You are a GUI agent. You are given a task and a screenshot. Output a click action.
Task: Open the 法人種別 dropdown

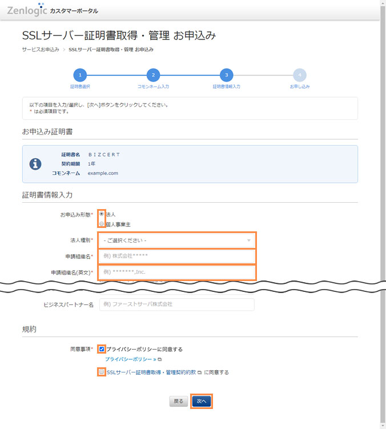[176, 240]
